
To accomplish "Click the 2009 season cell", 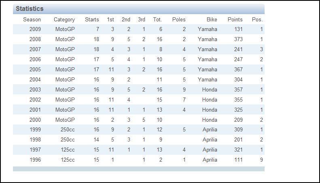I will coord(35,29).
